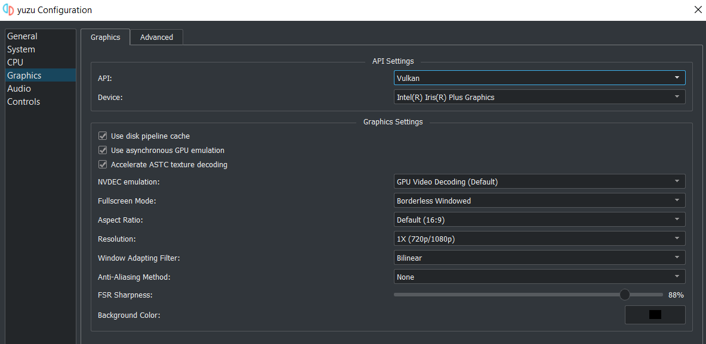Expand the Device dropdown for Intel Iris
Screen dimensions: 706x344
tap(539, 97)
